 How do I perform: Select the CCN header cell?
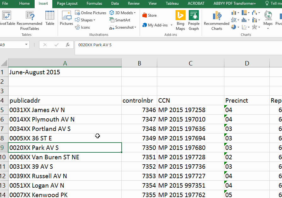click(191, 100)
